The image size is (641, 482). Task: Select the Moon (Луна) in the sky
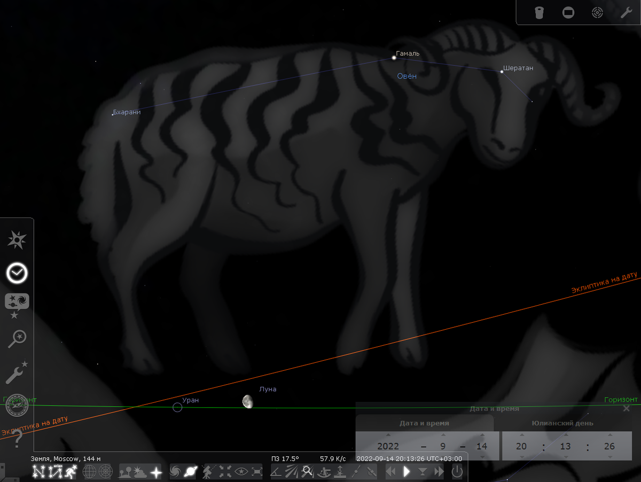[247, 401]
